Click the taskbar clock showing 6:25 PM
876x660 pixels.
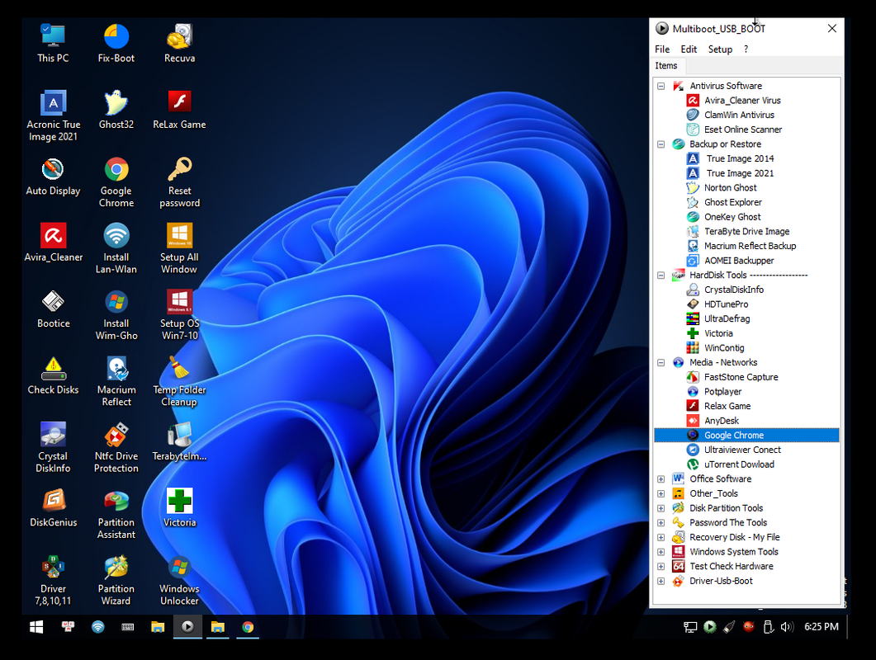tap(822, 627)
